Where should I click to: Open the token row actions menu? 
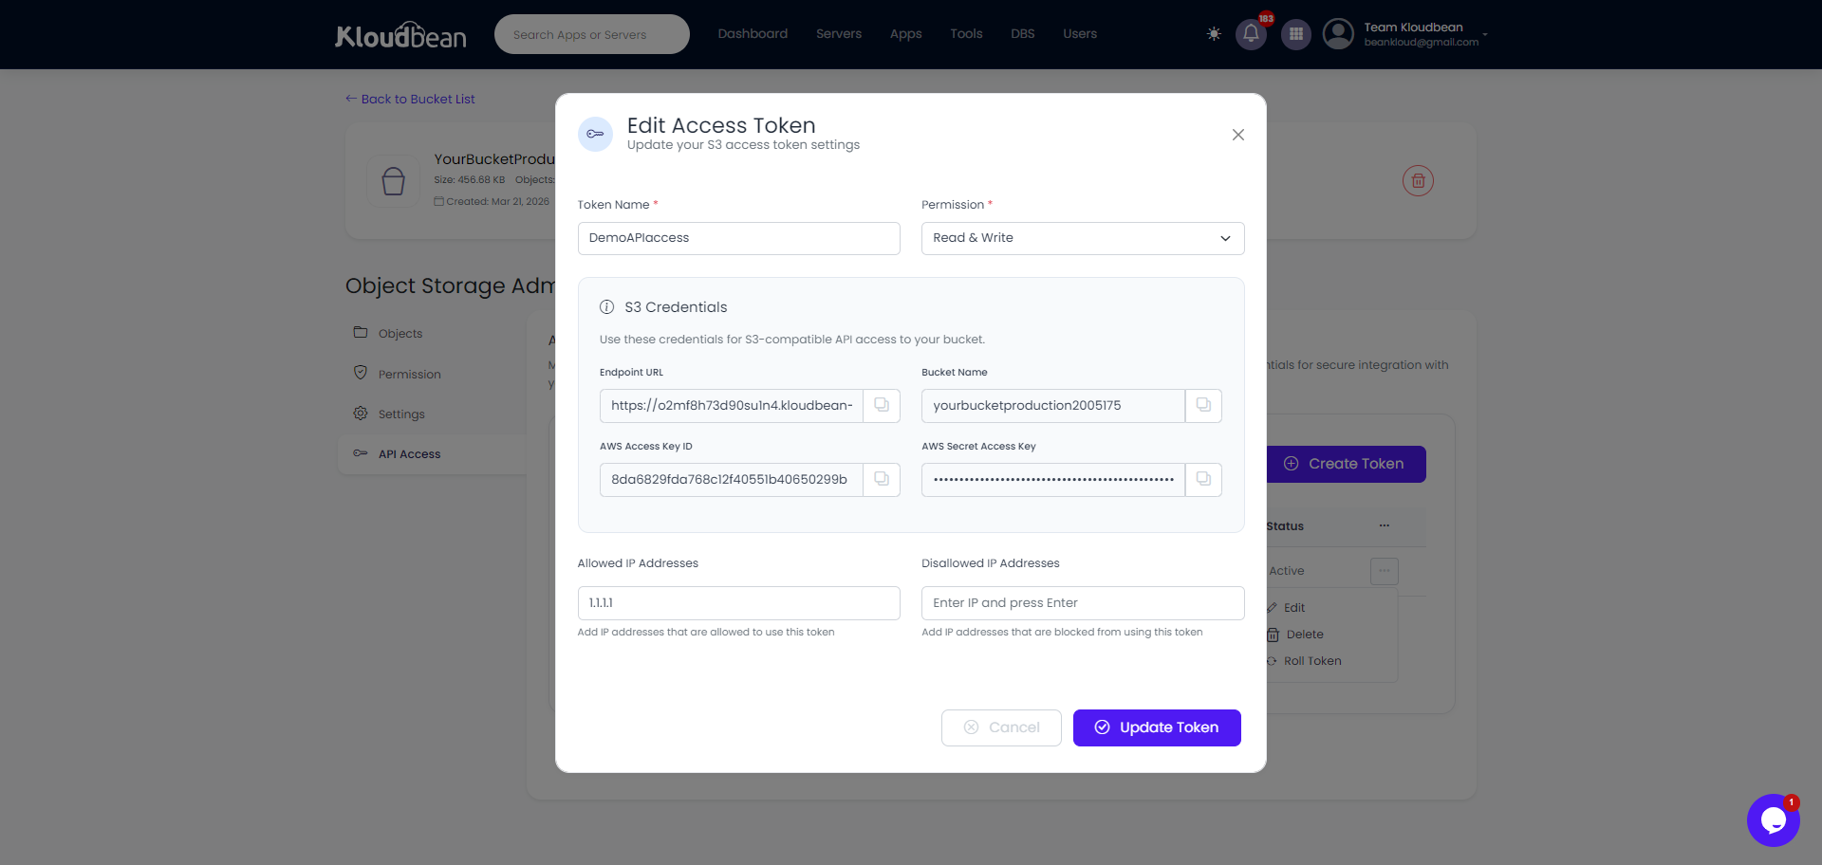pyautogui.click(x=1384, y=570)
